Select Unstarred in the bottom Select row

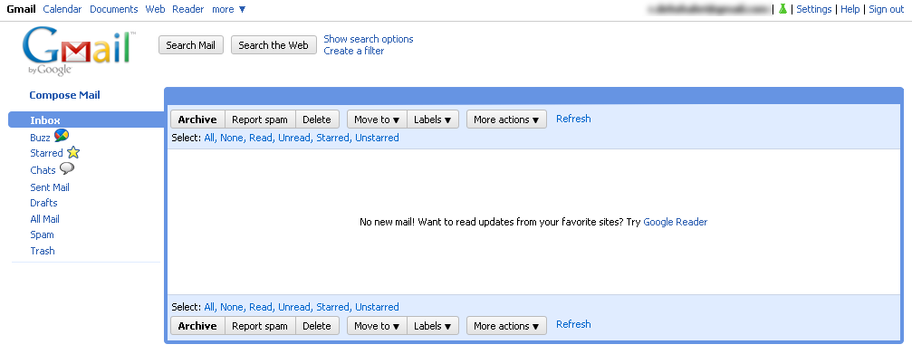(x=377, y=307)
